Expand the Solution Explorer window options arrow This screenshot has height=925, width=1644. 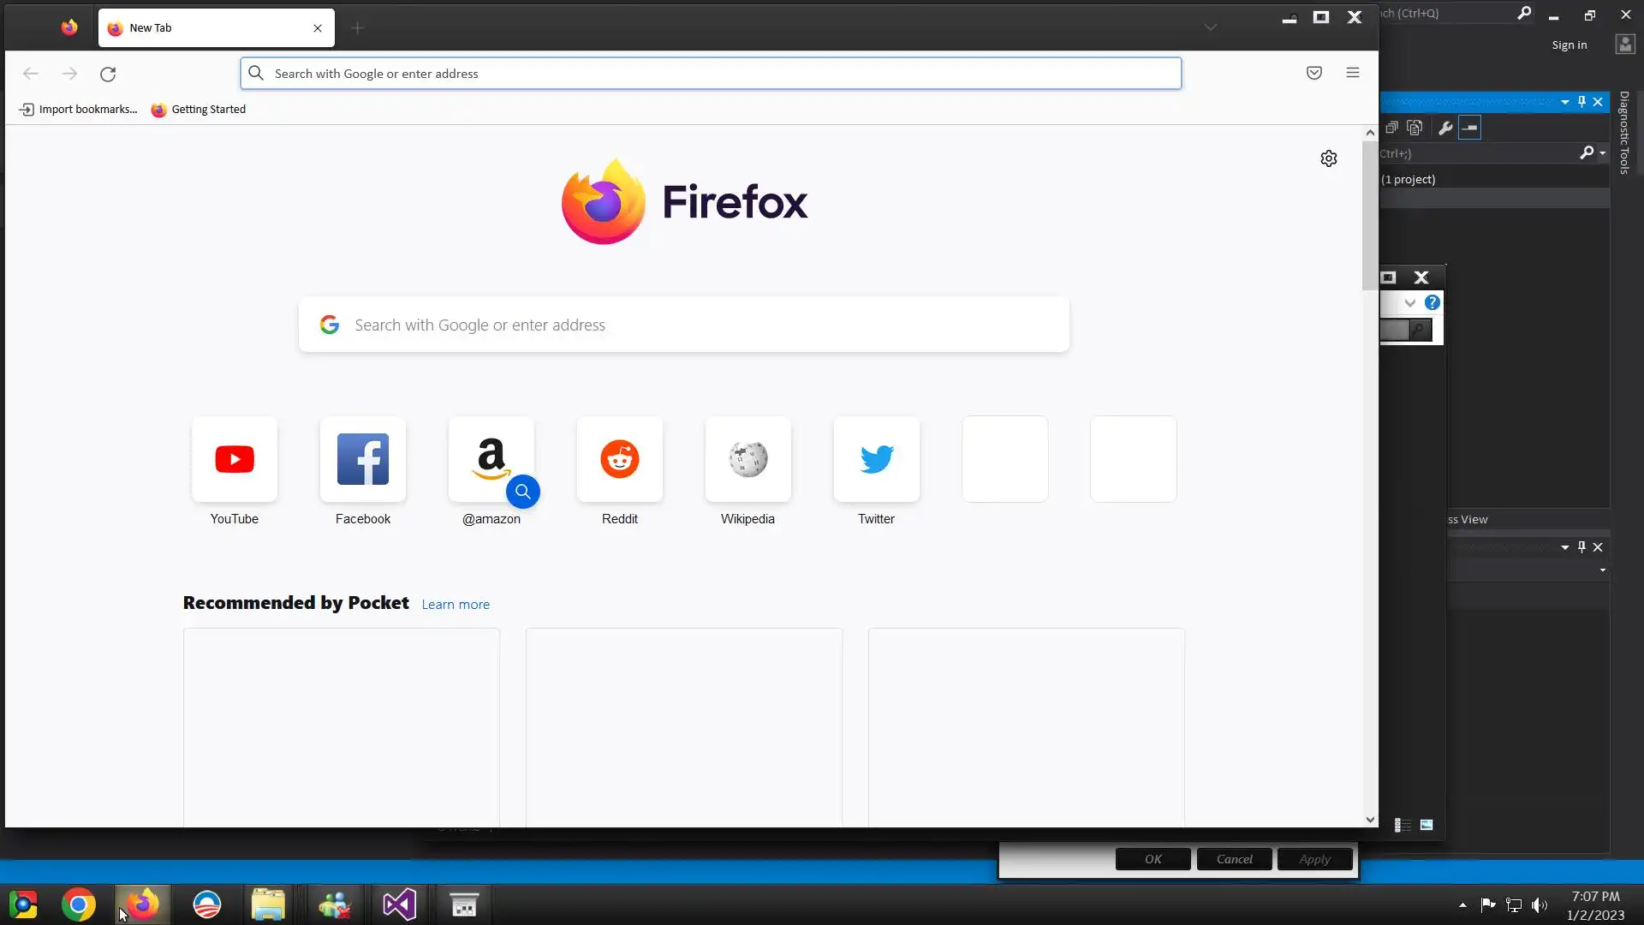[1565, 102]
